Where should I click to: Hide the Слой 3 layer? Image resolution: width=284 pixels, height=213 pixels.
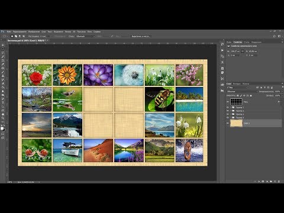[x=228, y=123]
